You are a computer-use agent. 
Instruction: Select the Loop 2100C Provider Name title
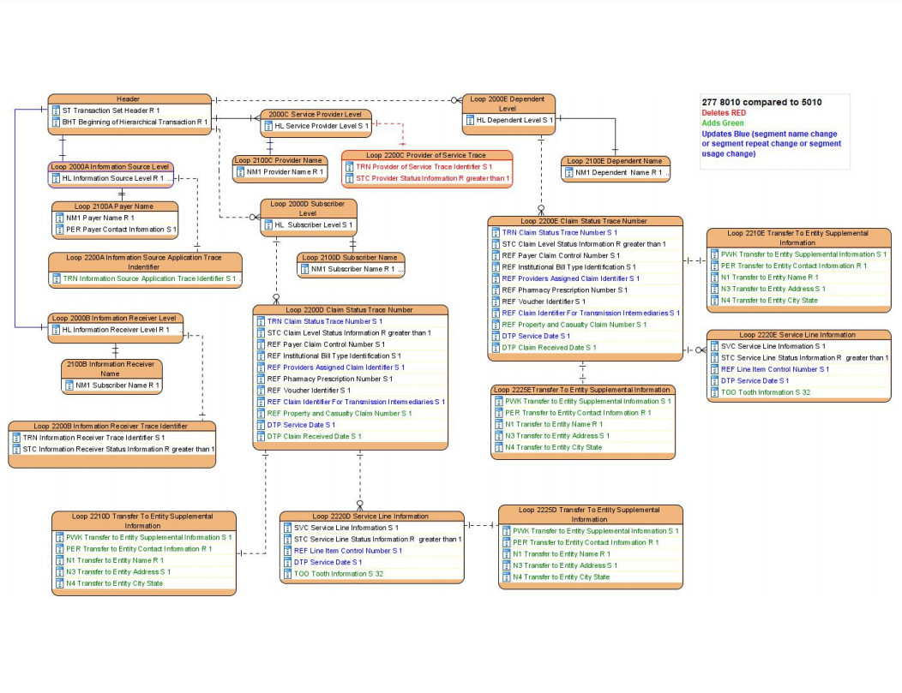tap(279, 160)
